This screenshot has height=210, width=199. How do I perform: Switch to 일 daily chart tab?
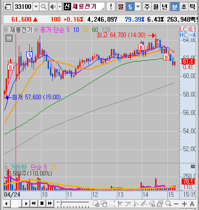pyautogui.click(x=121, y=7)
